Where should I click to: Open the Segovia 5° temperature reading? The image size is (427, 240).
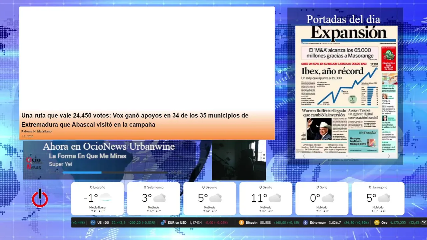coord(203,198)
